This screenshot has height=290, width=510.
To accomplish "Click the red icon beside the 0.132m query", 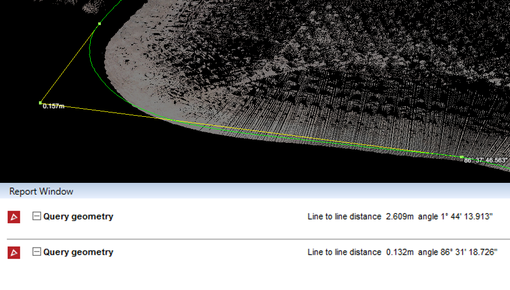I will click(x=14, y=253).
